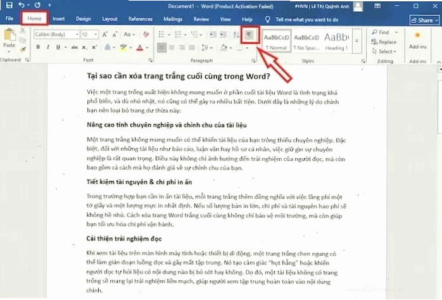Save the document using the floppy disk icon
This screenshot has width=442, height=300.
[x=9, y=5]
